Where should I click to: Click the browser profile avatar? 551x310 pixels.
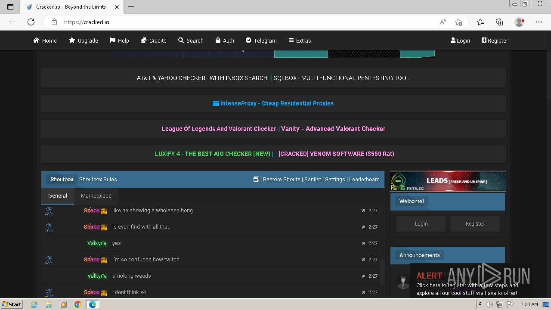519,22
